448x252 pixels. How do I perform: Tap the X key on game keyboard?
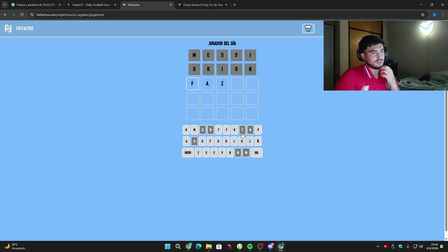click(x=206, y=153)
